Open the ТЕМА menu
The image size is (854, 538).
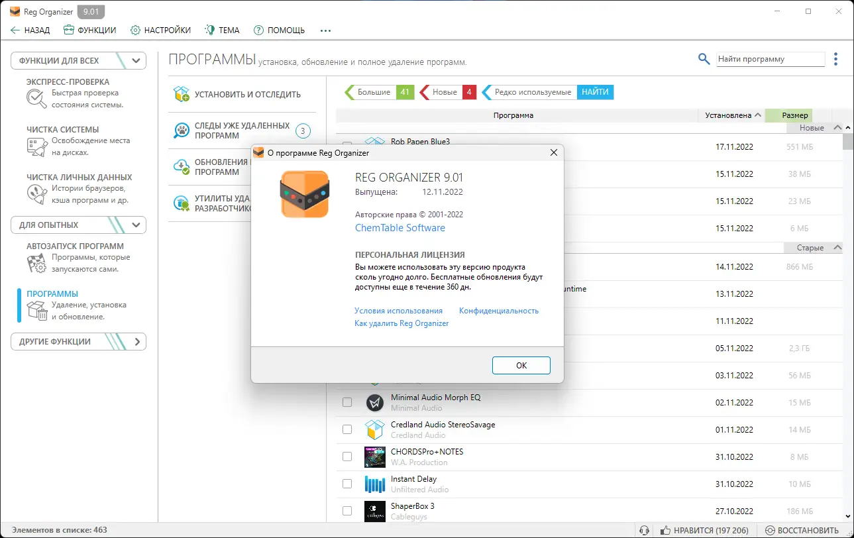(222, 30)
